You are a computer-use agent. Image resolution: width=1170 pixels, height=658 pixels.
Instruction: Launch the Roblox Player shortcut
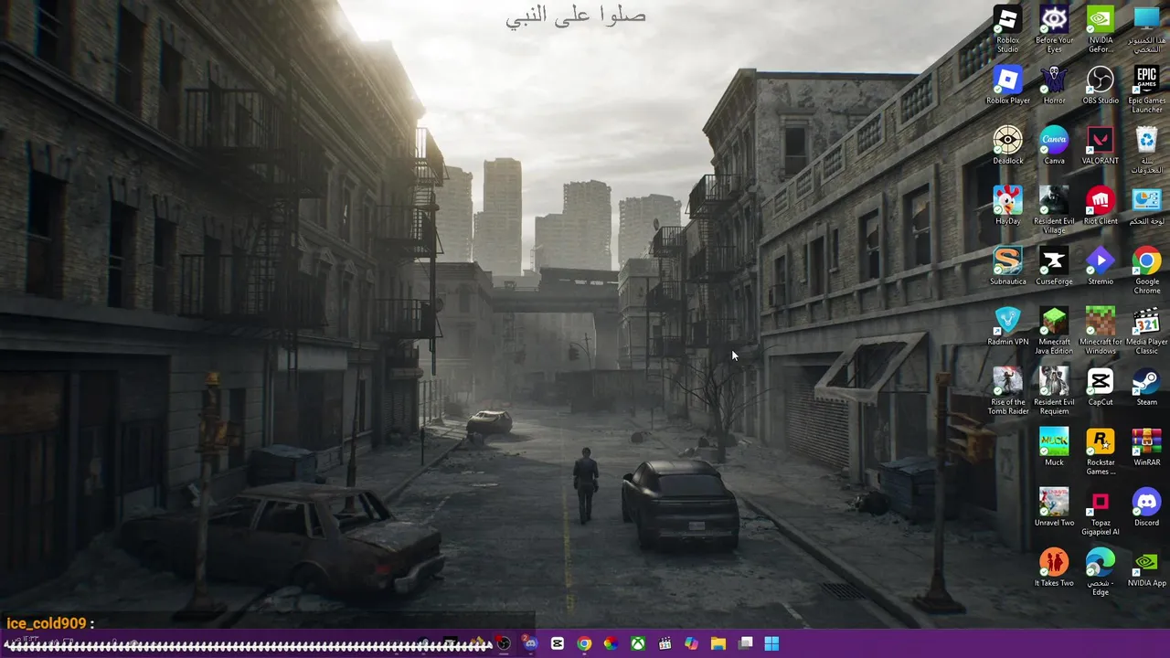(1007, 85)
